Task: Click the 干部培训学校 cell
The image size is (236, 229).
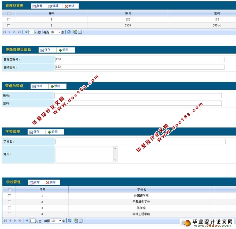Action: click(141, 202)
